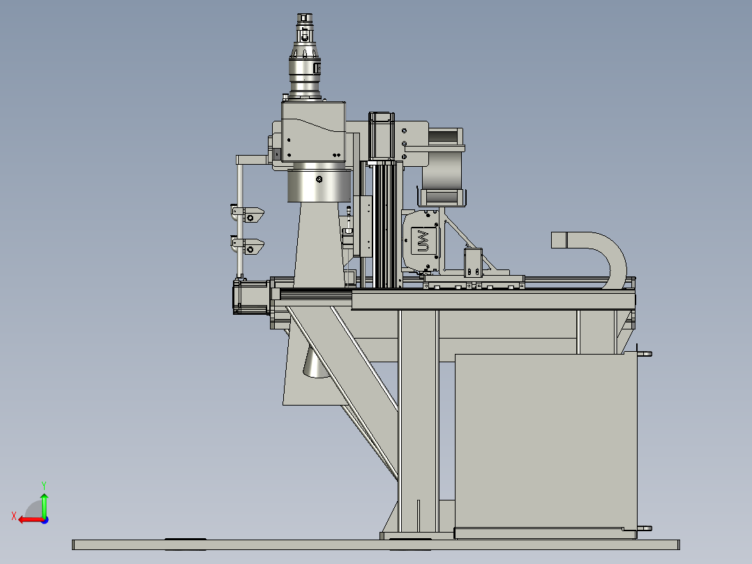Select the UW logo plate on the model
The image size is (752, 564).
(423, 241)
